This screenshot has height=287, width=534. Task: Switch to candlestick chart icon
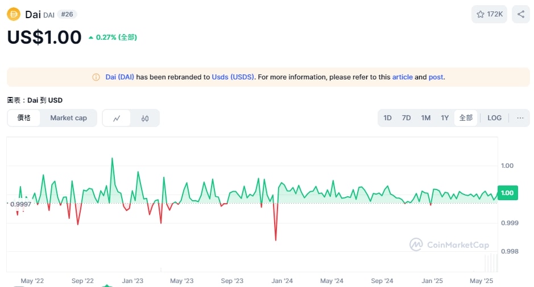(145, 118)
